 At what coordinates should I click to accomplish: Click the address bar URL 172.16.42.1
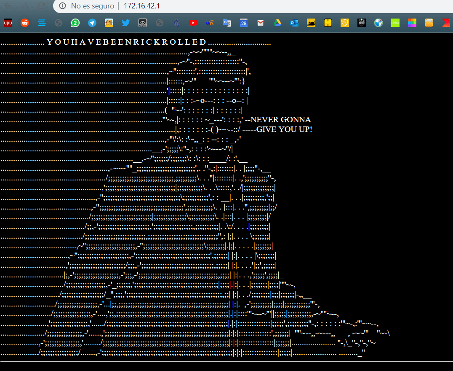point(141,6)
